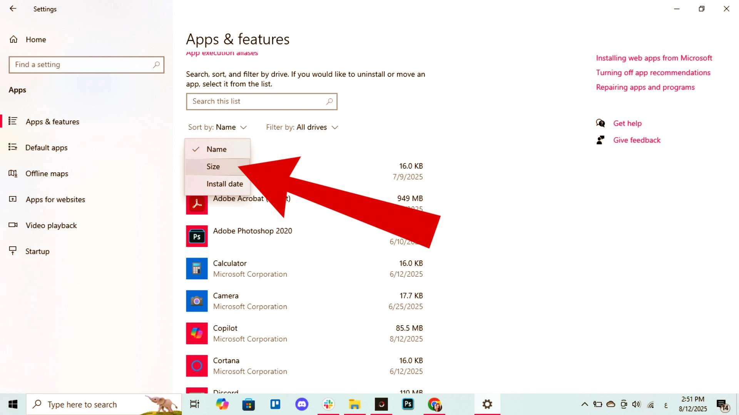Screen dimensions: 739x415
Task: Open the Default apps section
Action: click(x=46, y=148)
